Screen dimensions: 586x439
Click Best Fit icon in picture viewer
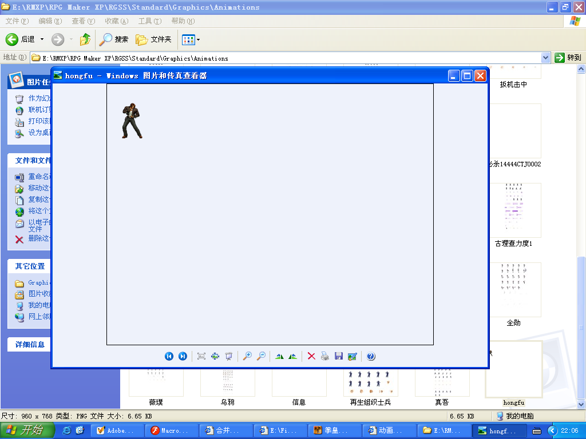coord(201,356)
